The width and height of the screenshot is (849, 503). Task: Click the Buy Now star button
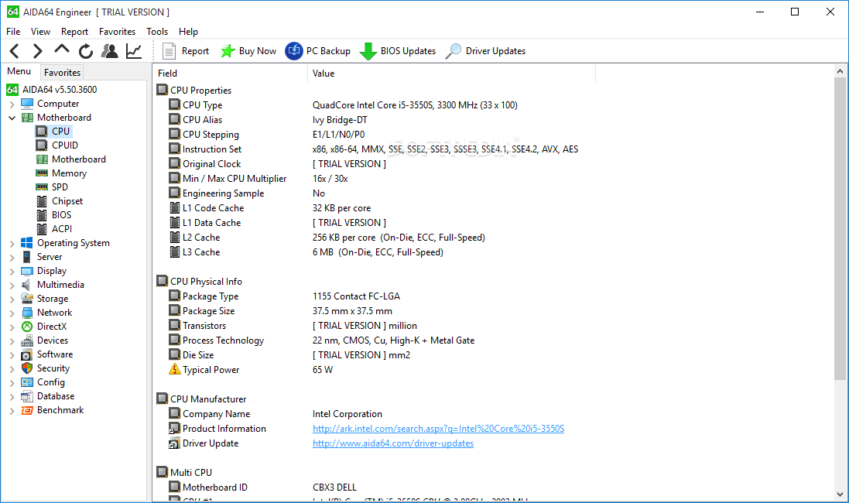(248, 51)
